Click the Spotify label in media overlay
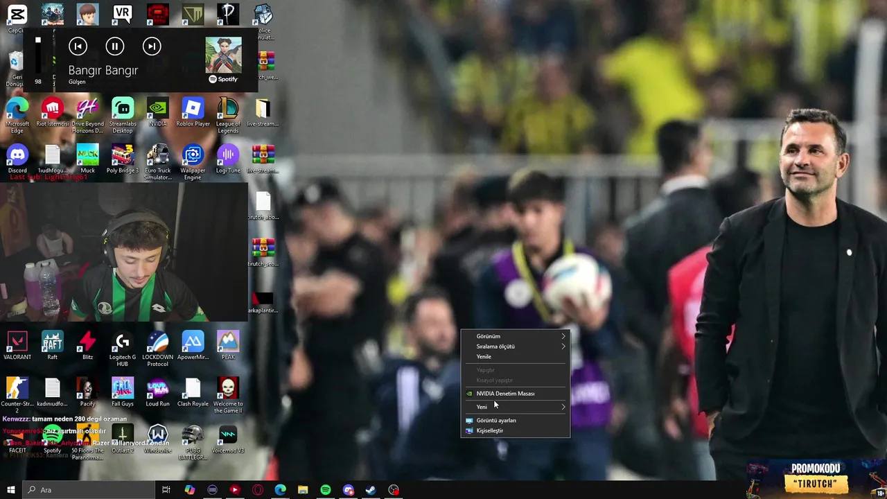Screen dimensions: 887x499 pos(223,79)
